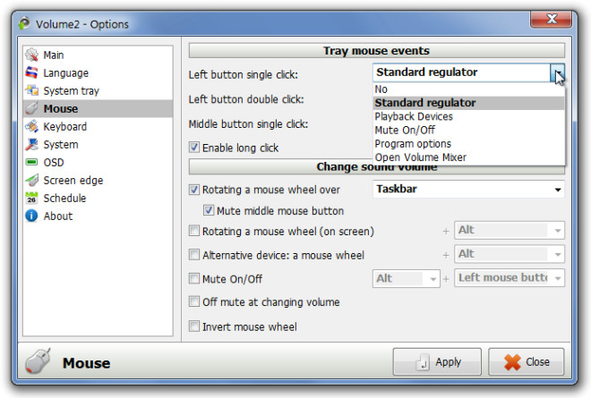Click the Screen edge icon
Image resolution: width=591 pixels, height=398 pixels.
pyautogui.click(x=31, y=180)
